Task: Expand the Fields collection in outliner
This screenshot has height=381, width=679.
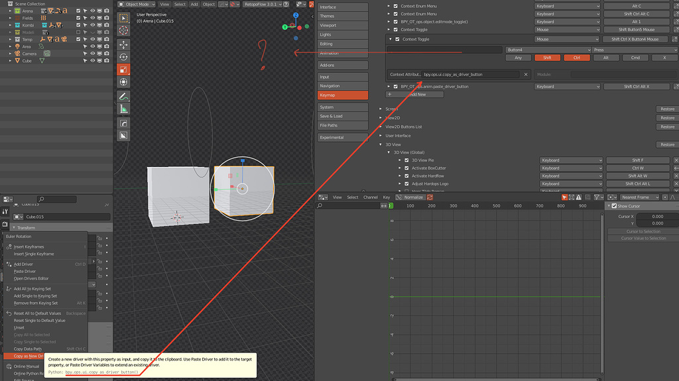Action: 10,18
